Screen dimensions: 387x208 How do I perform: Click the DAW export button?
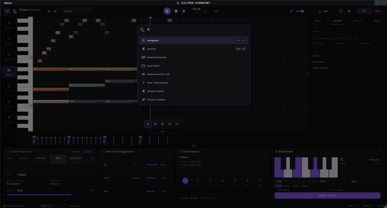323,11
